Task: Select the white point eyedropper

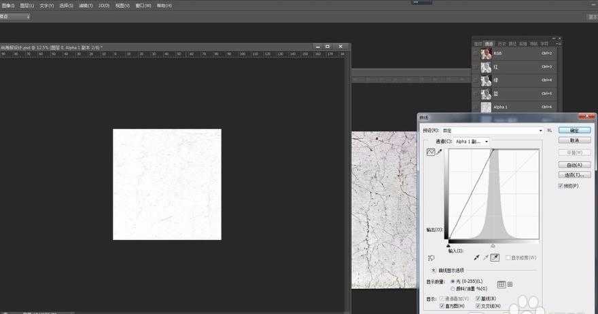Action: click(x=495, y=258)
